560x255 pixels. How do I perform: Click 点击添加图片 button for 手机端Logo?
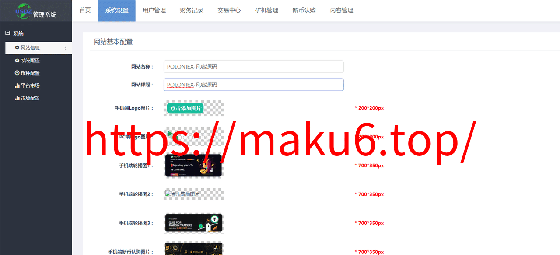[x=185, y=108]
